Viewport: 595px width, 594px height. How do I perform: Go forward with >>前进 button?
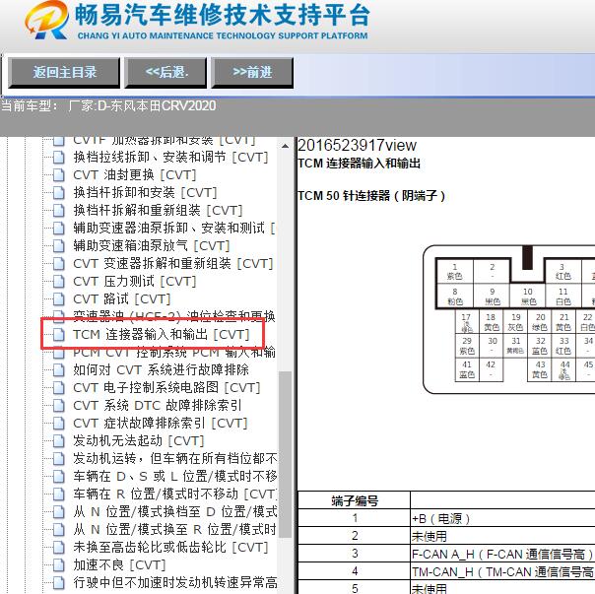click(252, 72)
